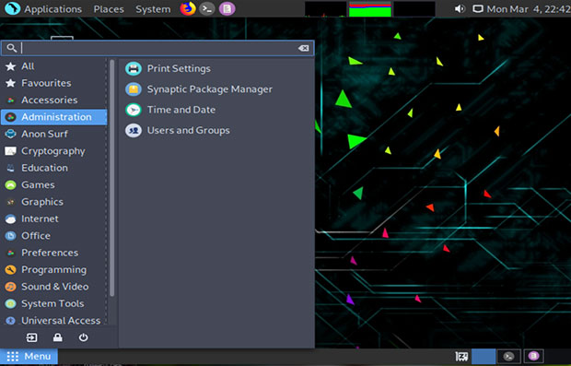Clear the search field with backspace icon

tap(303, 48)
